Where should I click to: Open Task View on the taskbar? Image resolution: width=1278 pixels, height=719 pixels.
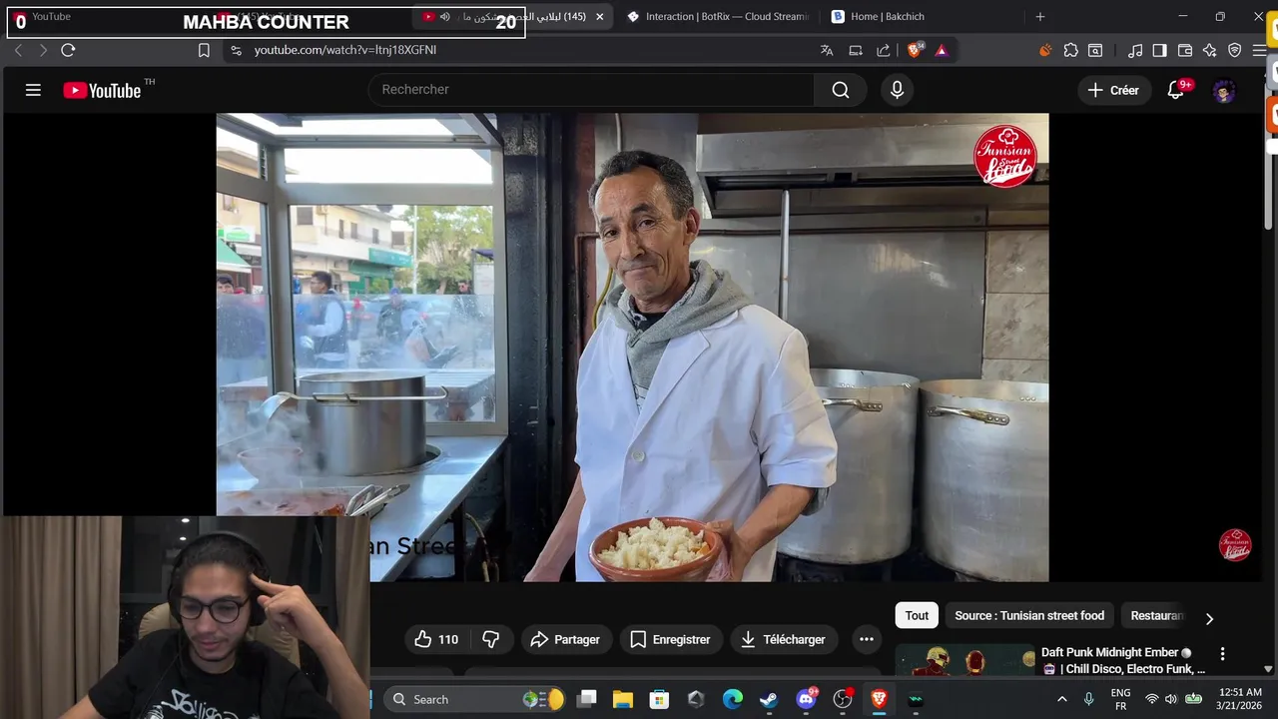[x=587, y=699]
